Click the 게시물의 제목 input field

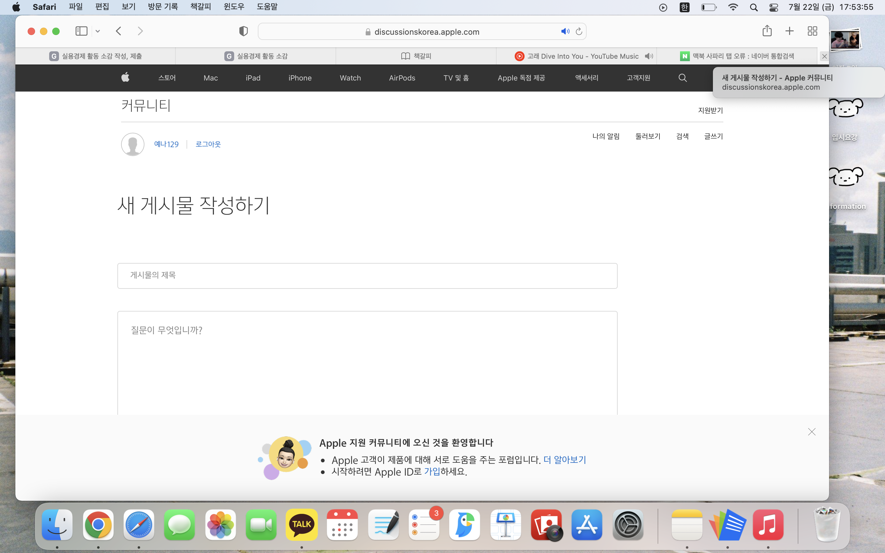tap(367, 275)
